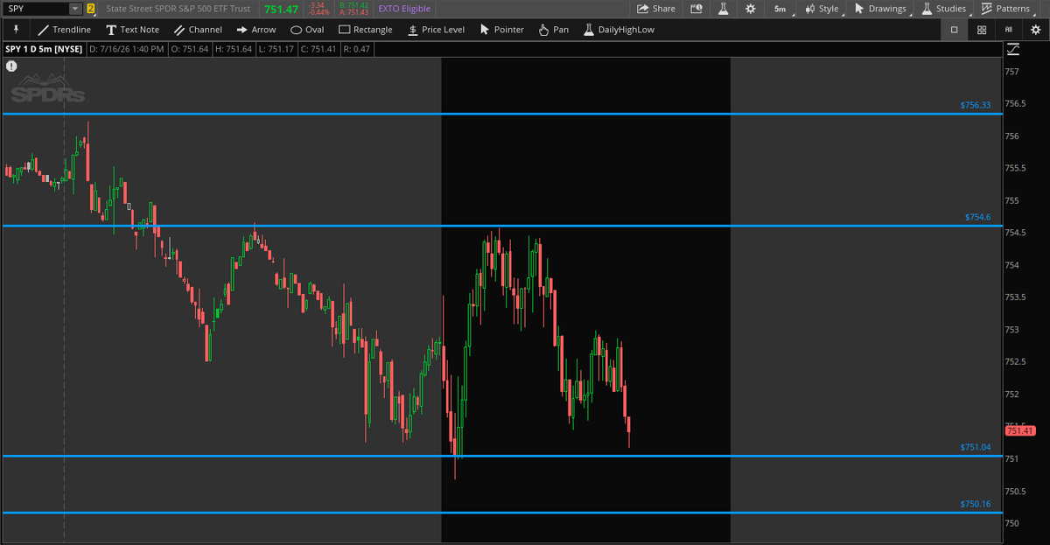The width and height of the screenshot is (1050, 545).
Task: Click the D: 7/16/26 1:40 PM date readout
Action: [x=127, y=49]
